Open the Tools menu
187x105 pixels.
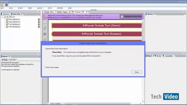50,8
